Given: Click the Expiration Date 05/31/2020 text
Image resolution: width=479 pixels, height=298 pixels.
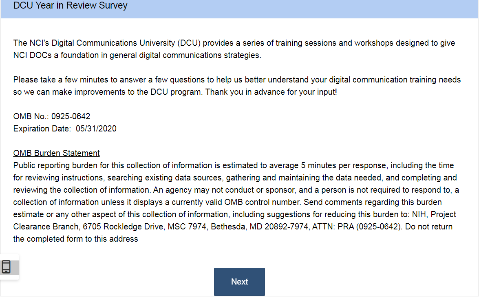Looking at the screenshot, I should tap(65, 129).
